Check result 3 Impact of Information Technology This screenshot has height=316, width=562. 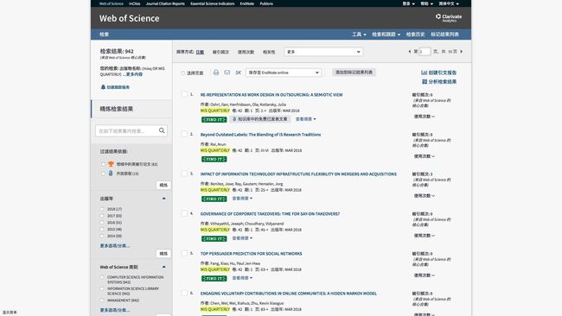tap(184, 174)
